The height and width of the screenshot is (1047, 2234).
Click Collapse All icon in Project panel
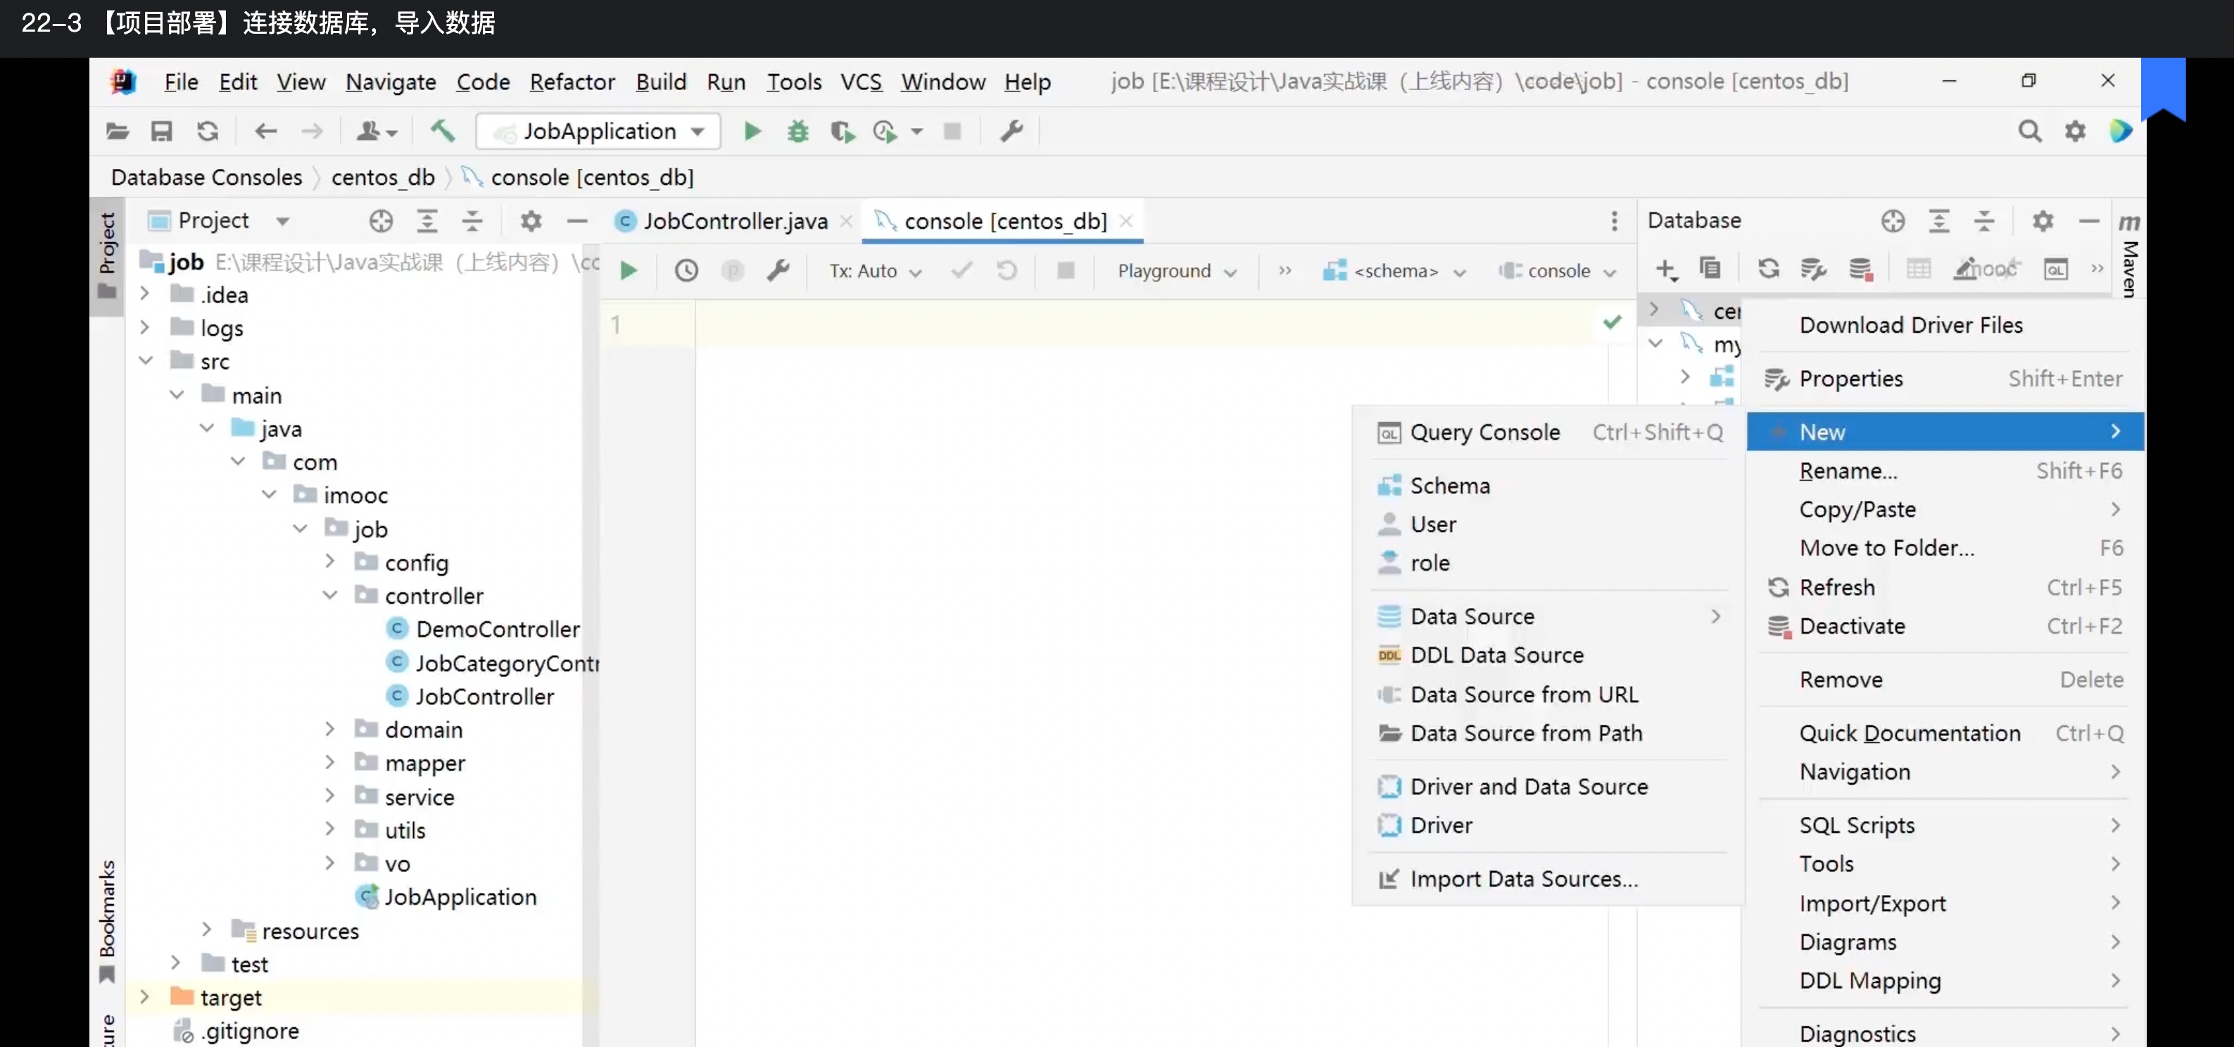[472, 221]
